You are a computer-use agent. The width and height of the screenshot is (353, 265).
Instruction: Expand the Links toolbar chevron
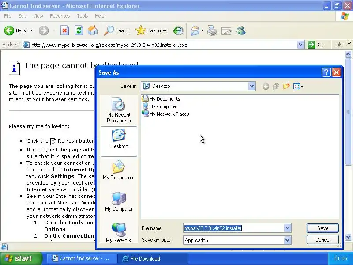349,42
